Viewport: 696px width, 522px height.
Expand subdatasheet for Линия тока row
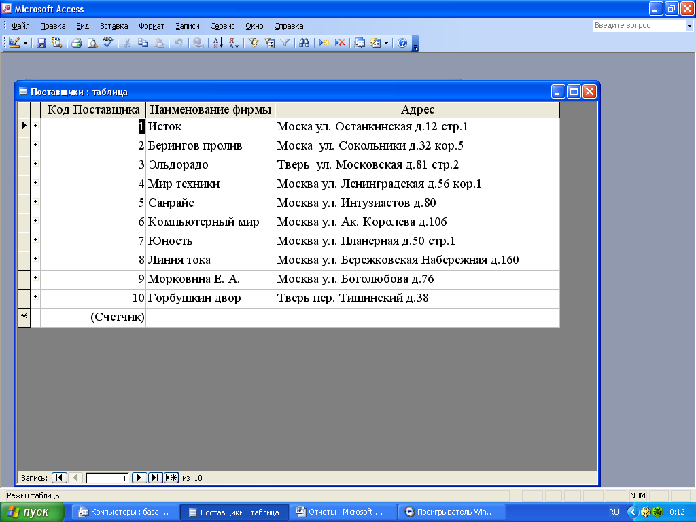point(35,259)
